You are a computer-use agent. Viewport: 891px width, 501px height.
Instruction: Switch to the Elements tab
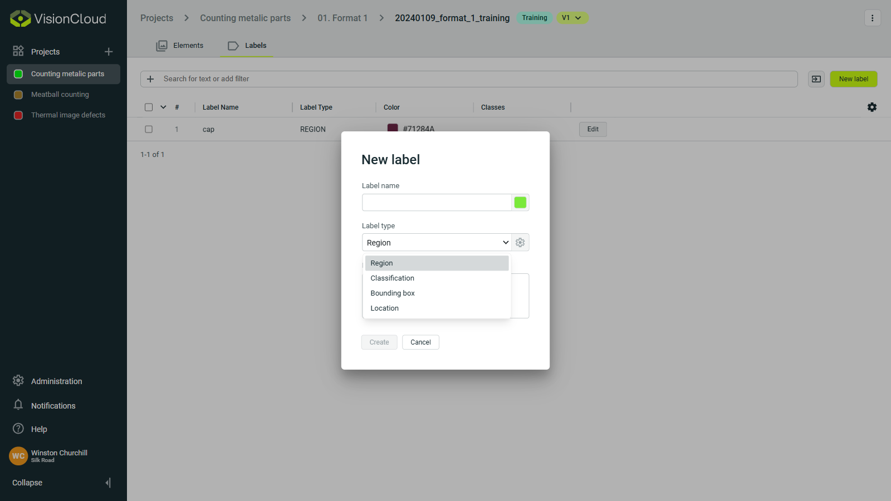[x=180, y=46]
